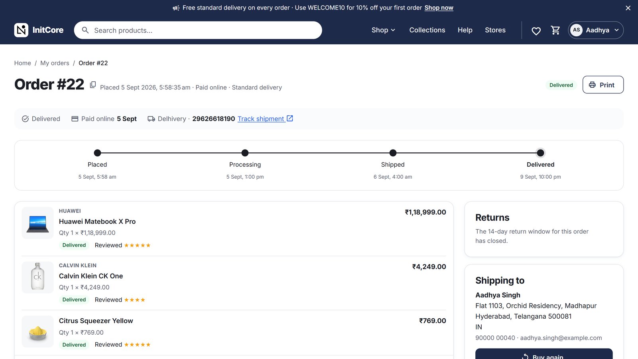Dismiss the promo banner with X
The image size is (638, 359).
628,8
